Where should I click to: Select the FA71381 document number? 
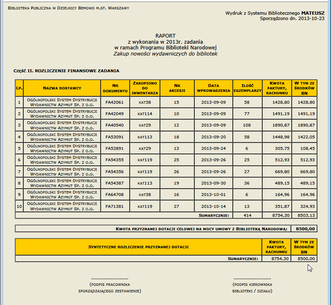click(115, 207)
